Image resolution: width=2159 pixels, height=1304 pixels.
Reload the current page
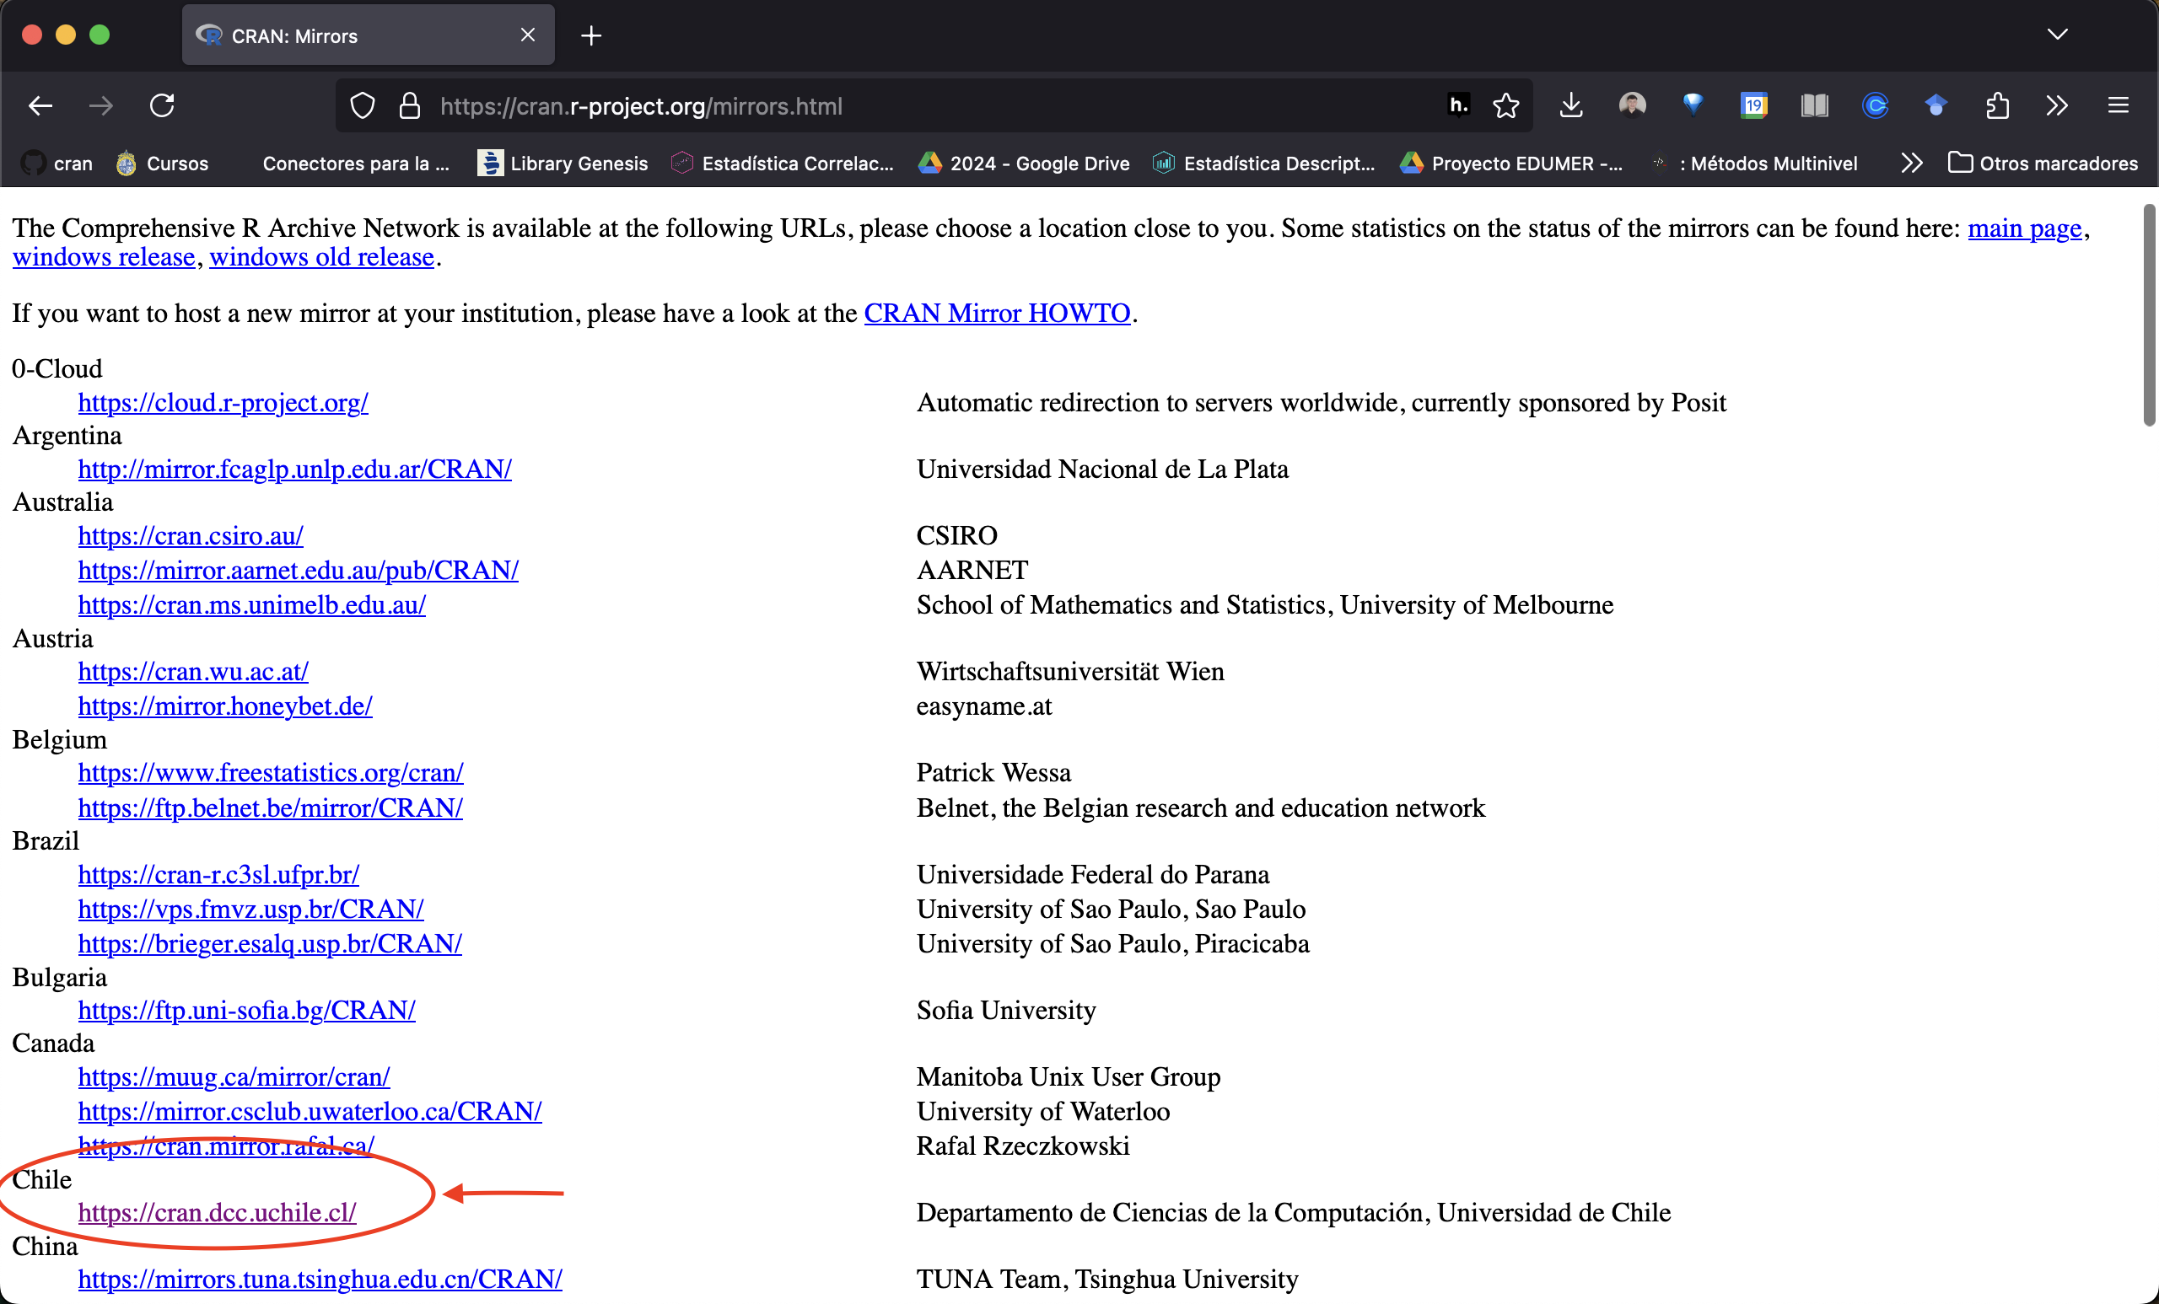162,106
